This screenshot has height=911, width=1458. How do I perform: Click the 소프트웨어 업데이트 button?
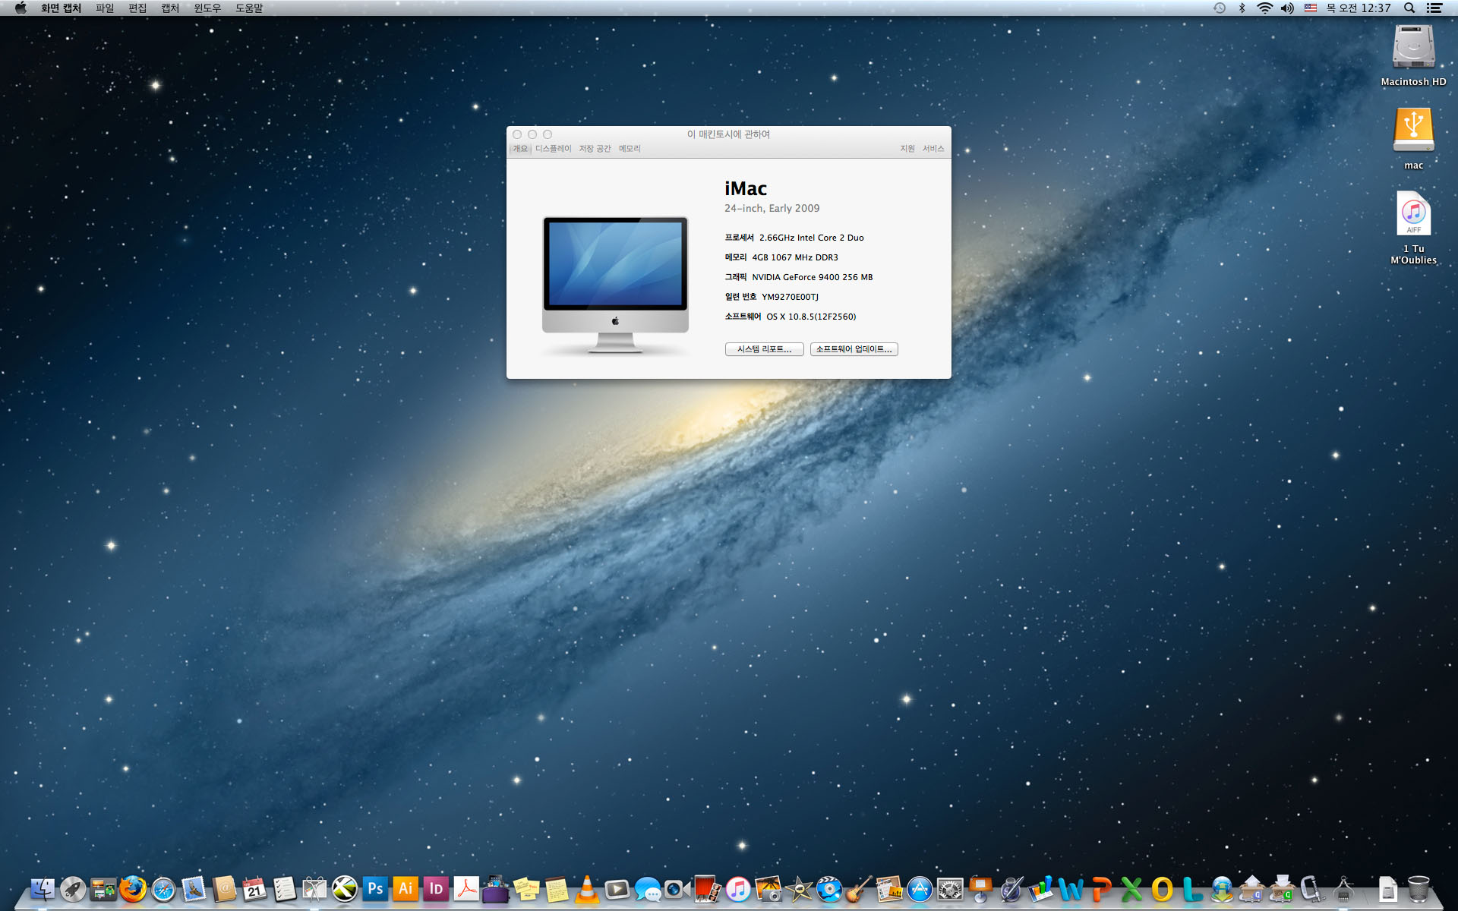pyautogui.click(x=854, y=349)
